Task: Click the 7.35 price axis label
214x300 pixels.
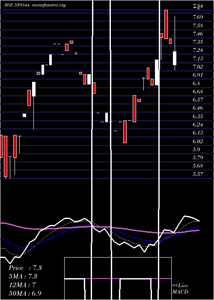Action: tap(198, 42)
